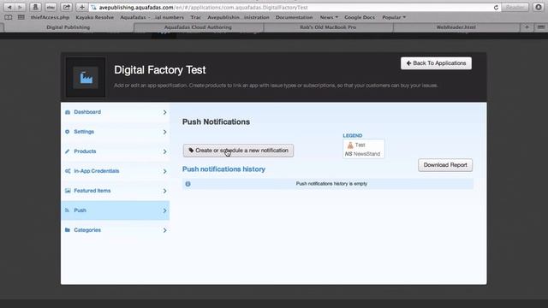
Task: Click Back To Applications button
Action: tap(436, 63)
